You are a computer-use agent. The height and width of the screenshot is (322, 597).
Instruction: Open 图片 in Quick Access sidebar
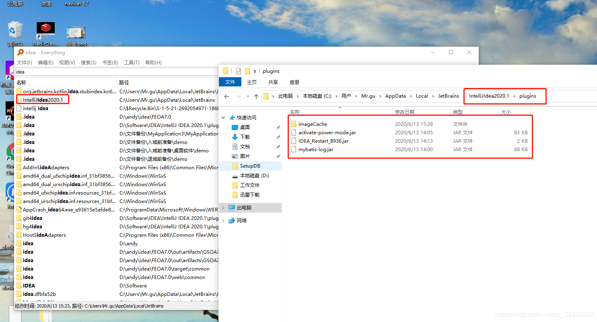(x=245, y=156)
